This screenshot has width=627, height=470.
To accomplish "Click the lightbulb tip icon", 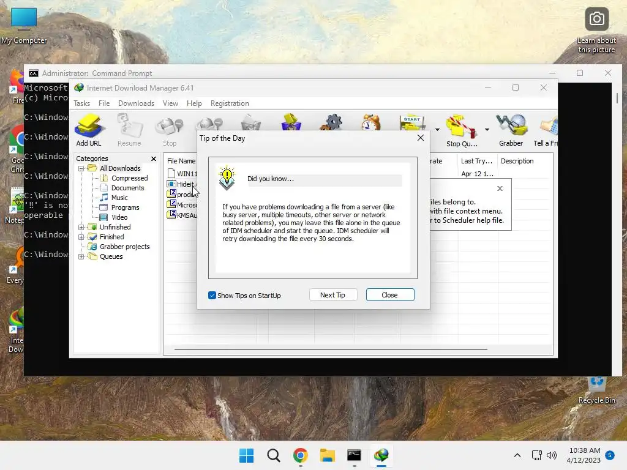I will (227, 178).
